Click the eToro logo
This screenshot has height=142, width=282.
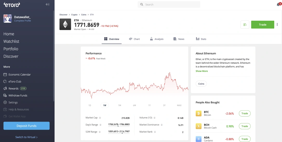[12, 4]
